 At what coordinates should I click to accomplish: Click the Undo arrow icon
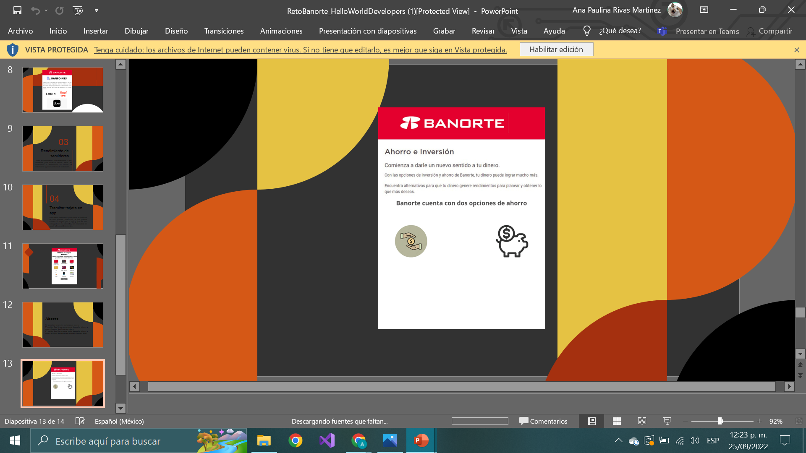(x=35, y=10)
